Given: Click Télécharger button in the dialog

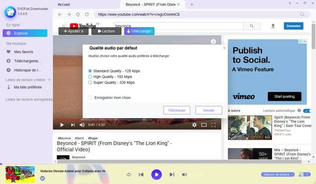Looking at the screenshot, I should [x=176, y=110].
